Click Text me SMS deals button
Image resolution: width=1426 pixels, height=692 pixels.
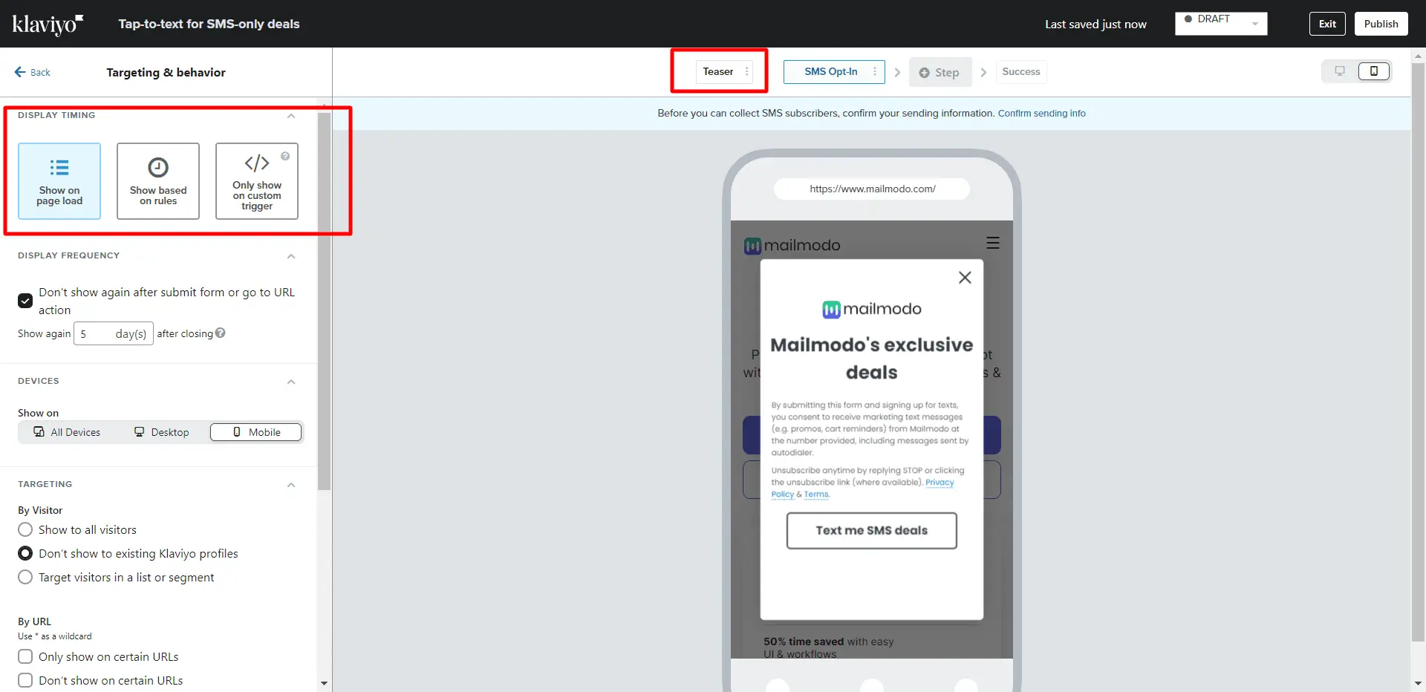point(872,531)
